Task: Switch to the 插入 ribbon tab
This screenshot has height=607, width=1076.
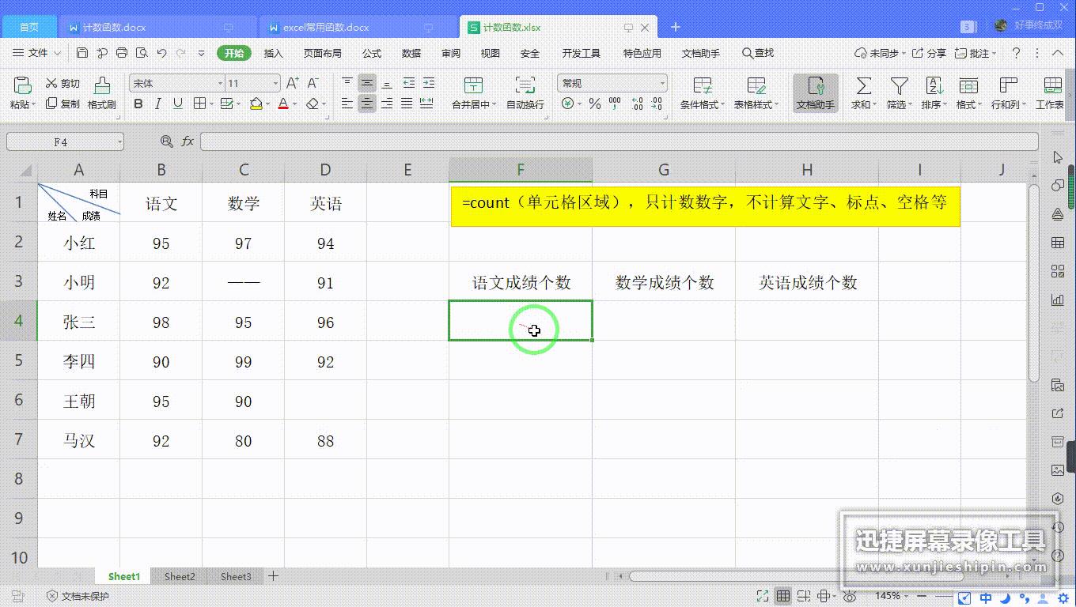Action: click(x=273, y=53)
